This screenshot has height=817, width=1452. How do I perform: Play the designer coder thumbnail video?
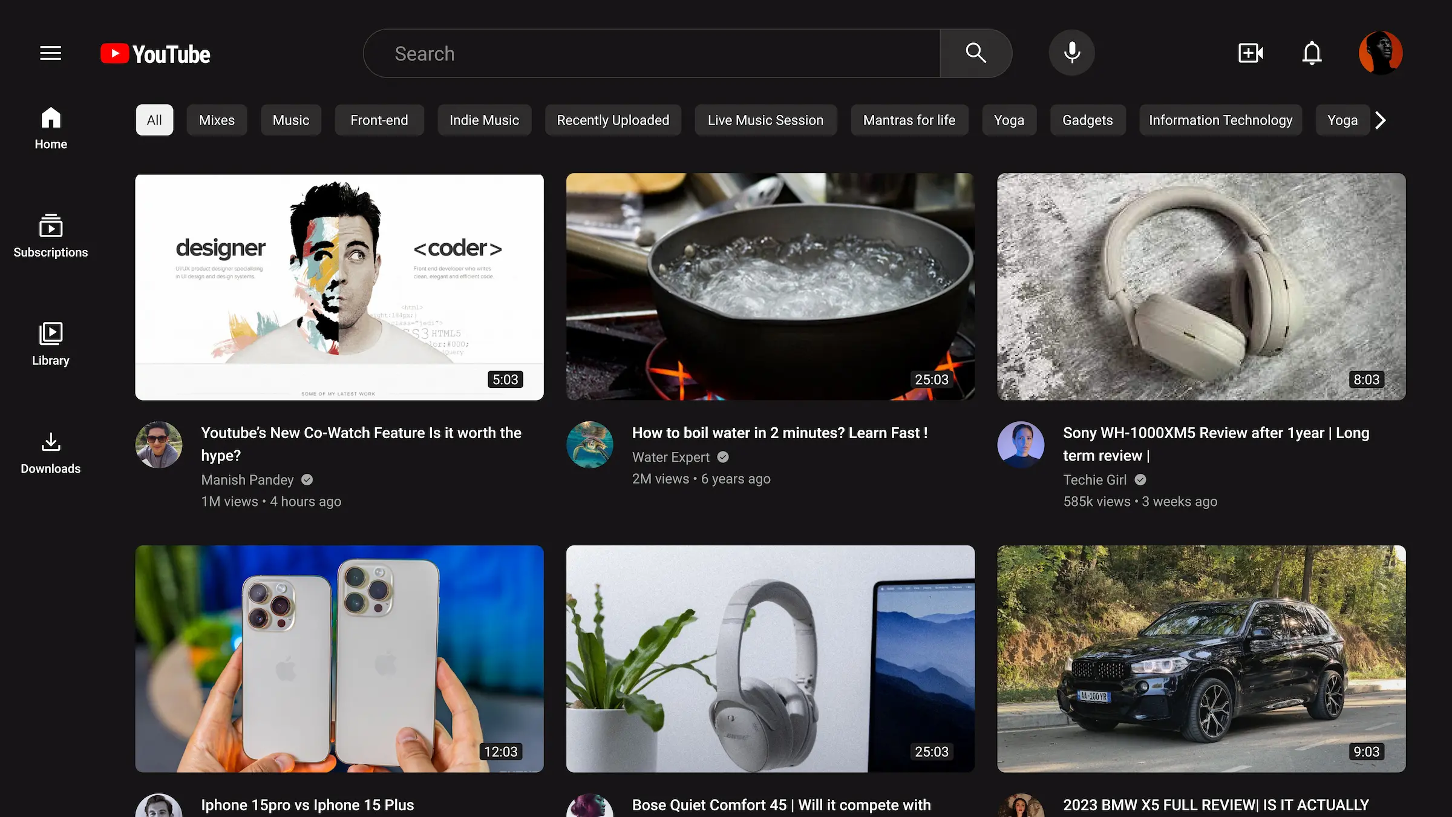(x=339, y=287)
